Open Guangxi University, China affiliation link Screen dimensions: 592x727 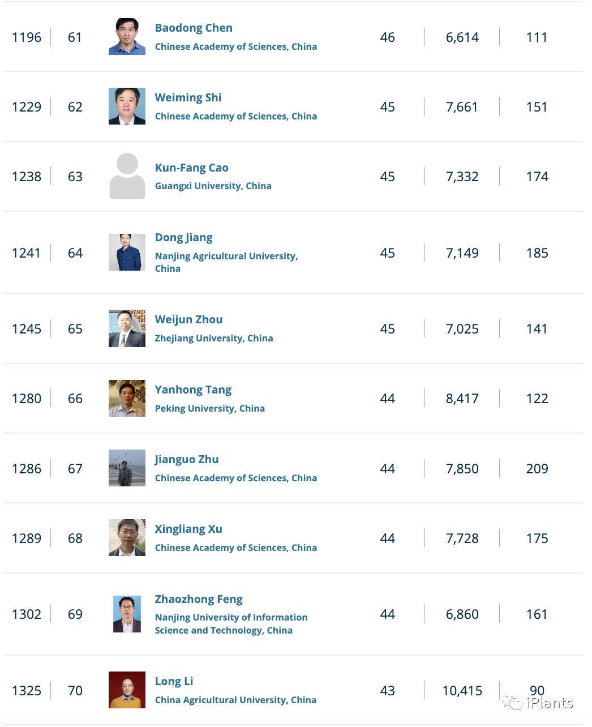point(213,186)
